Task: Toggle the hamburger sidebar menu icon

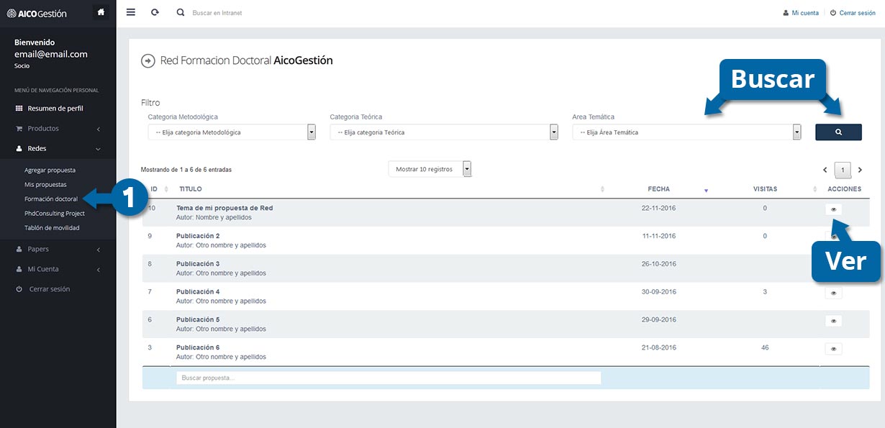Action: (130, 12)
